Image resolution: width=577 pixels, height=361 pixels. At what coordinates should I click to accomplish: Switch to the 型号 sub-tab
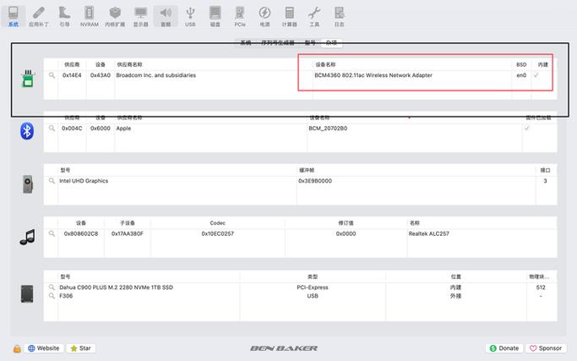point(310,43)
